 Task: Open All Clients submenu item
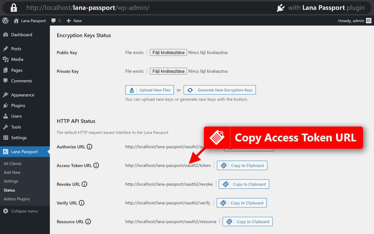[x=12, y=163]
